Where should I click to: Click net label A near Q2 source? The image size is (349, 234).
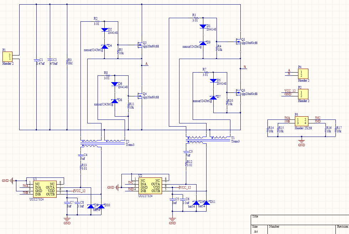coord(146,64)
